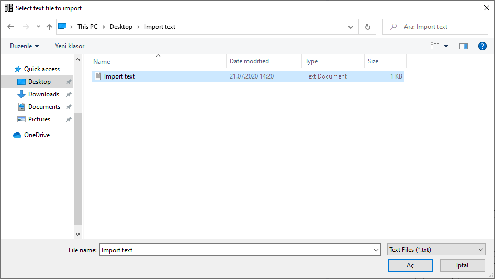Click the Back navigation arrow
Viewport: 495px width, 279px height.
click(10, 27)
